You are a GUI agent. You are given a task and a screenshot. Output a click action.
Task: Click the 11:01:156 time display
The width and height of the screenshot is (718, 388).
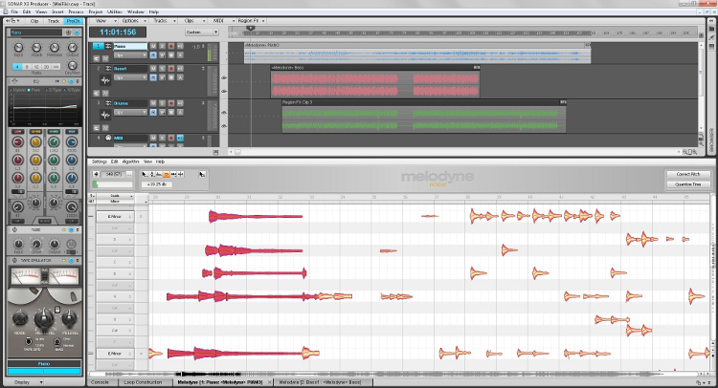pyautogui.click(x=118, y=32)
